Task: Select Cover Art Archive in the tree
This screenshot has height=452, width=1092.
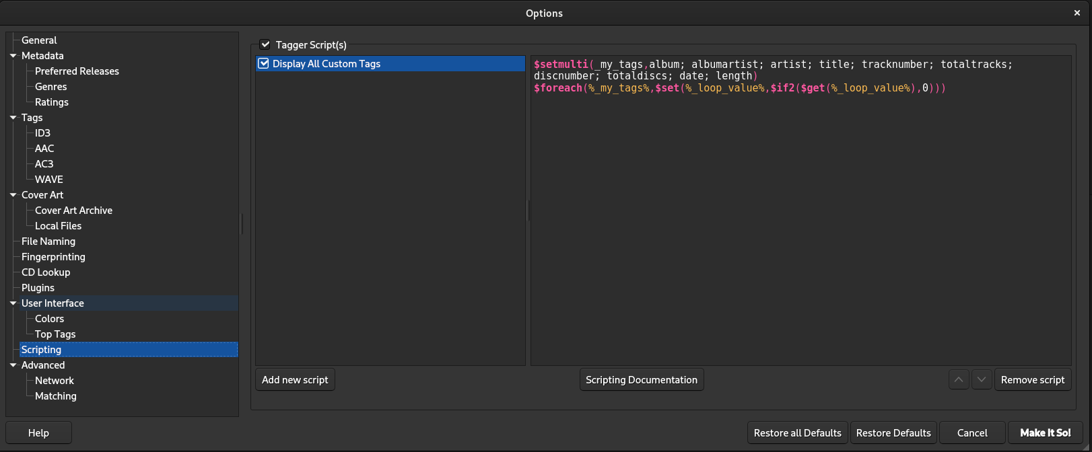Action: (73, 211)
